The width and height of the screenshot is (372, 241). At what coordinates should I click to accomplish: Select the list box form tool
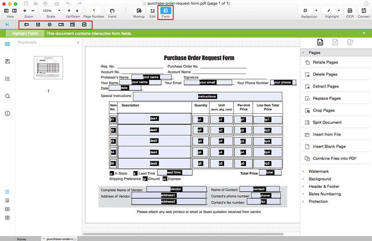tap(73, 25)
